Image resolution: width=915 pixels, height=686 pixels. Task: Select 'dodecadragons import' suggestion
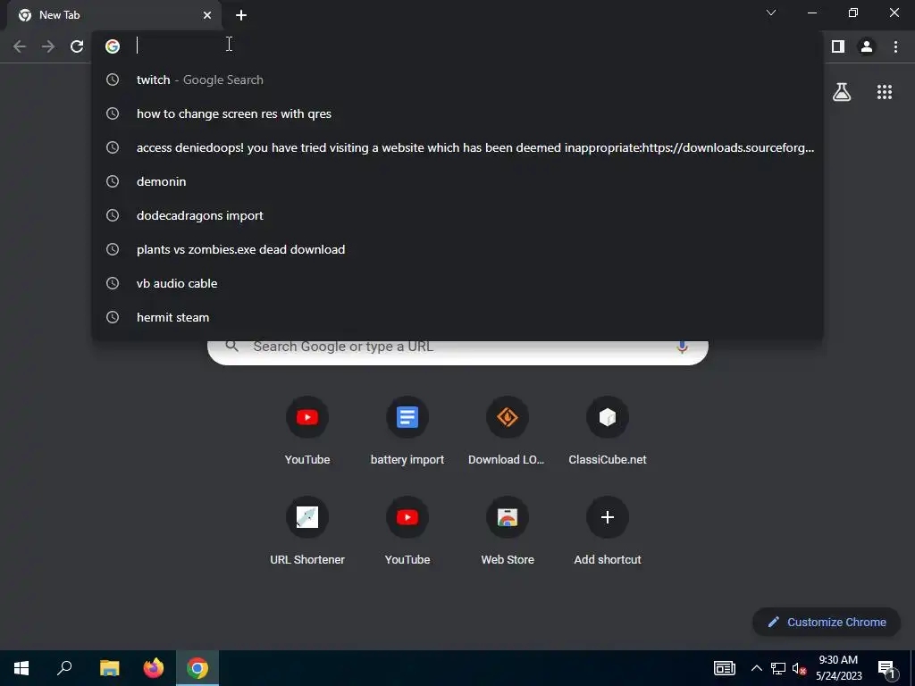tap(457, 215)
